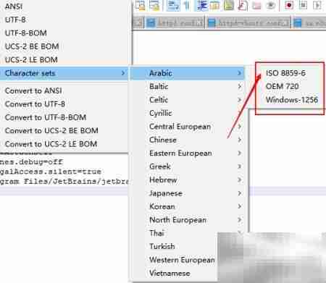Screen dimensions: 326x283
Task: Open the Baltic character set entry
Action: coord(188,86)
